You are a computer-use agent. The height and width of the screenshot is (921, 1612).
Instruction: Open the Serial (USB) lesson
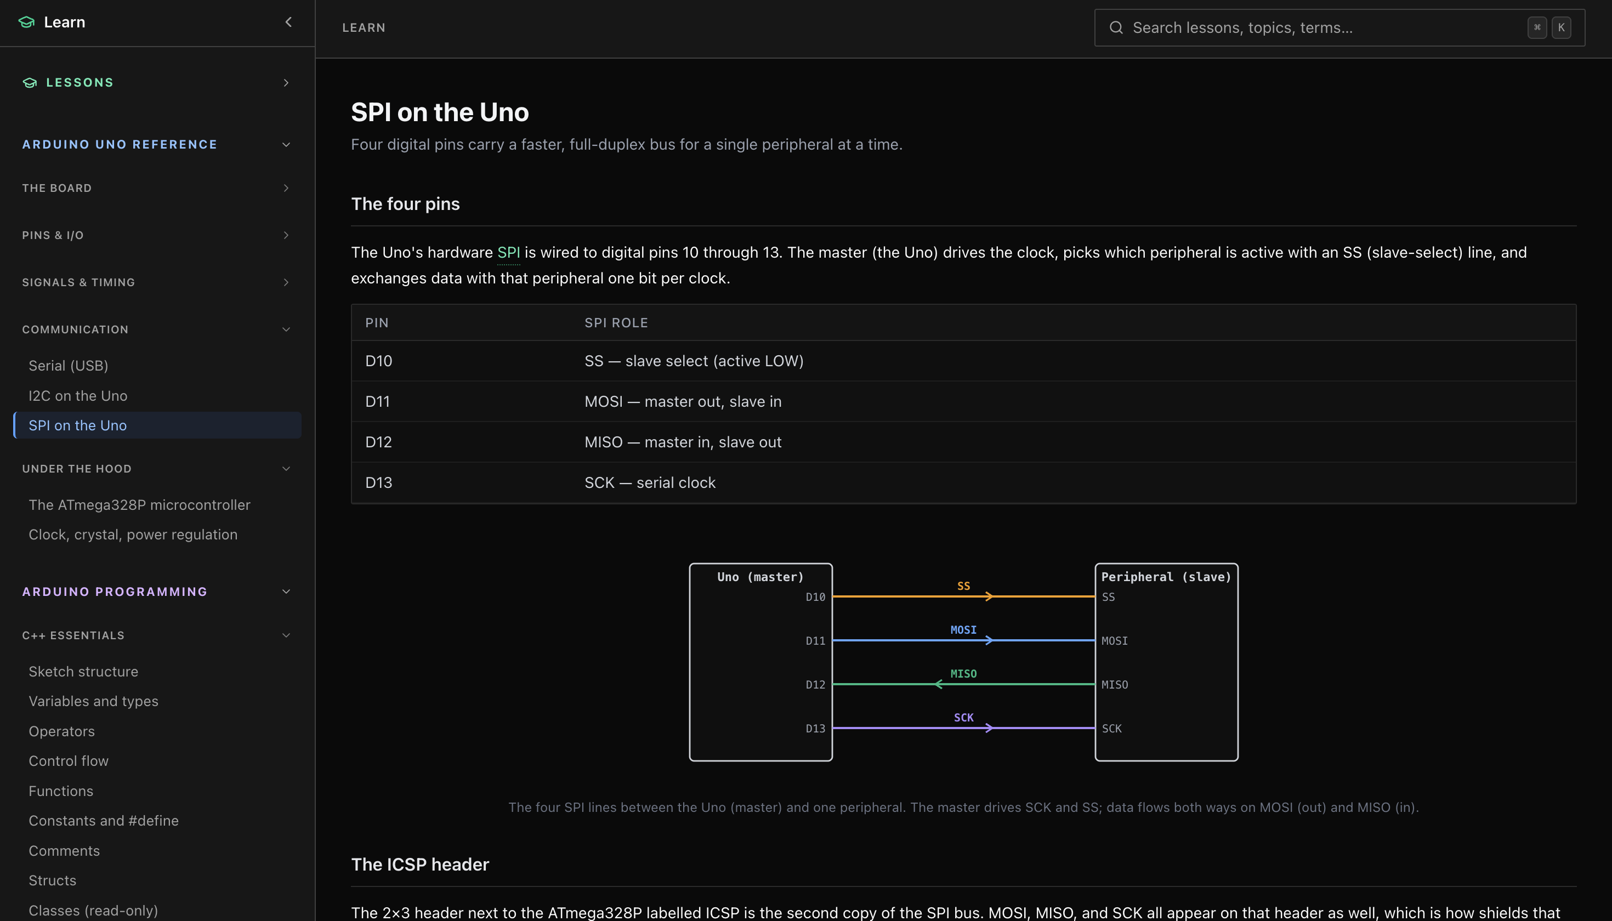pos(69,366)
